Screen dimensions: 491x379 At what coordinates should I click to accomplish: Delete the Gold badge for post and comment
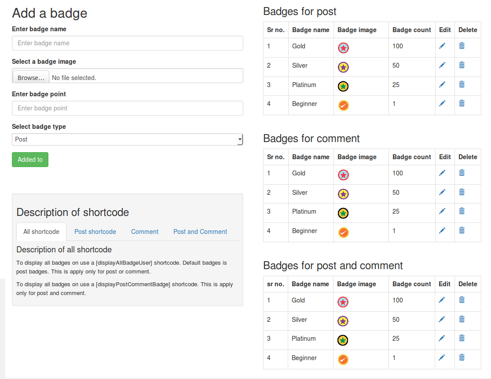(462, 300)
